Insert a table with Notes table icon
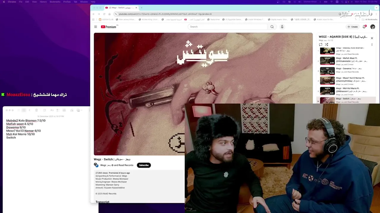 point(64,110)
